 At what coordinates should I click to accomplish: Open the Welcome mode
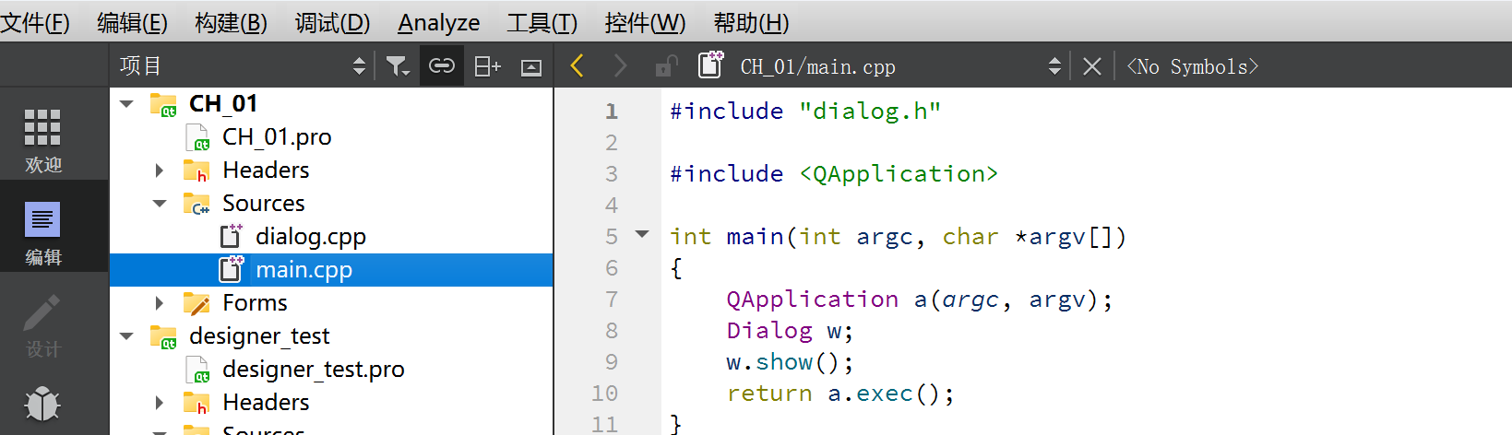(42, 140)
